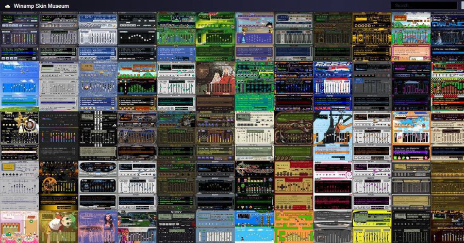This screenshot has width=464, height=243.
Task: Select the cartoon kids purple skin
Action: click(255, 37)
